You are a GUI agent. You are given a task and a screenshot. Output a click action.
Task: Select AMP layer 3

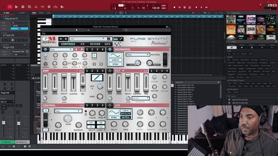click(x=97, y=71)
